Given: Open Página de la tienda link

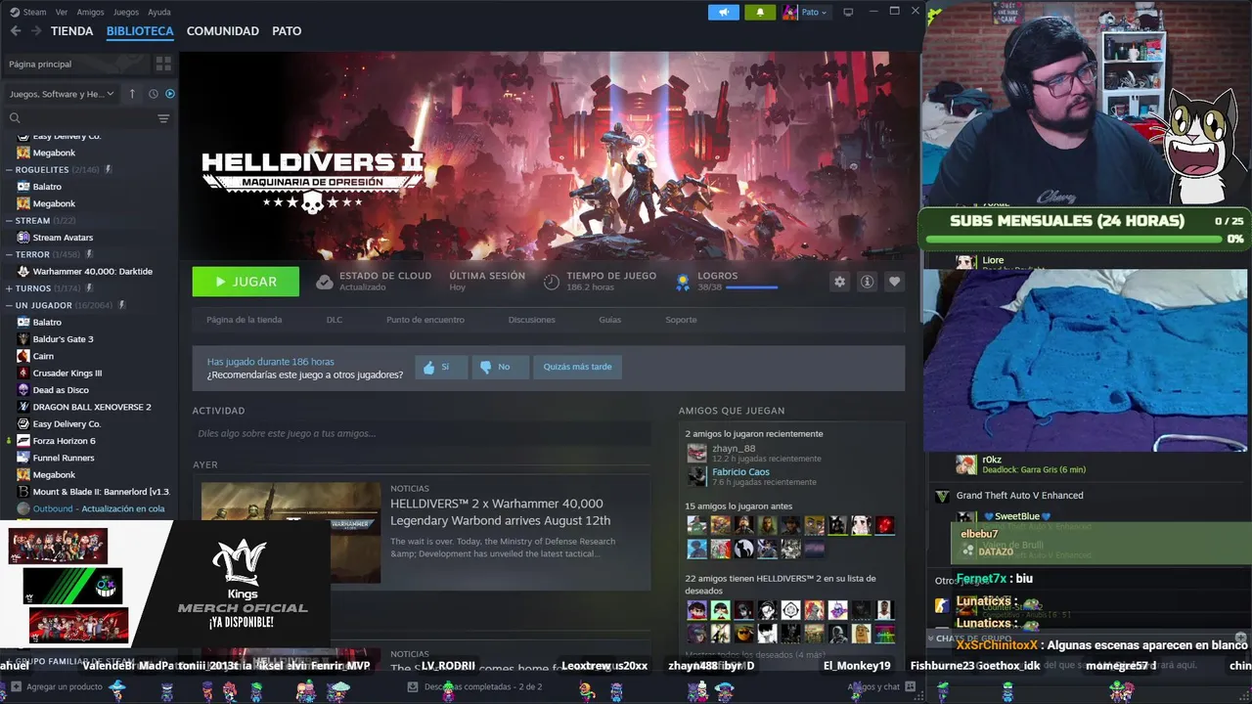Looking at the screenshot, I should (x=244, y=320).
